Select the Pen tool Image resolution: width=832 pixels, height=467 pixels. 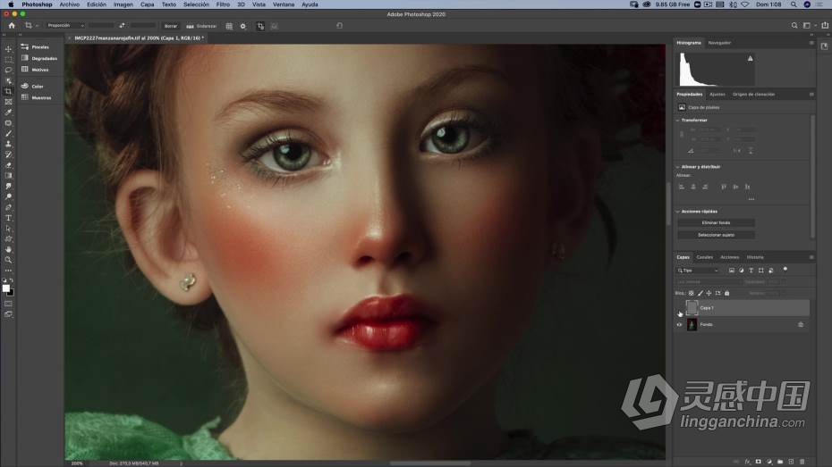[8, 207]
